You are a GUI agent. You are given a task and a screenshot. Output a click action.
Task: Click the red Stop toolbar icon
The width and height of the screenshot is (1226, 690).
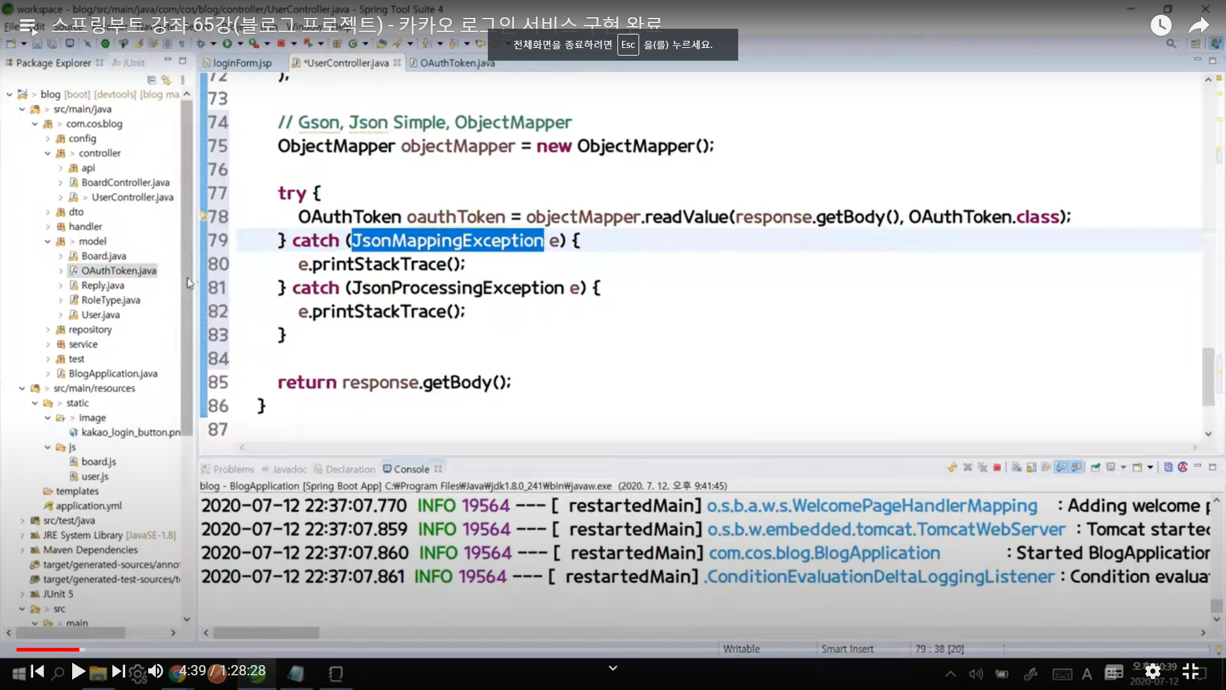(281, 43)
